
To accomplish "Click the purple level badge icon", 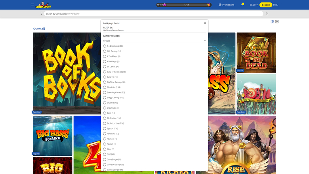I will [x=164, y=5].
